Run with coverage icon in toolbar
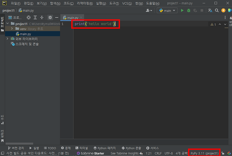Viewport: 232px width, 156px height. click(195, 10)
